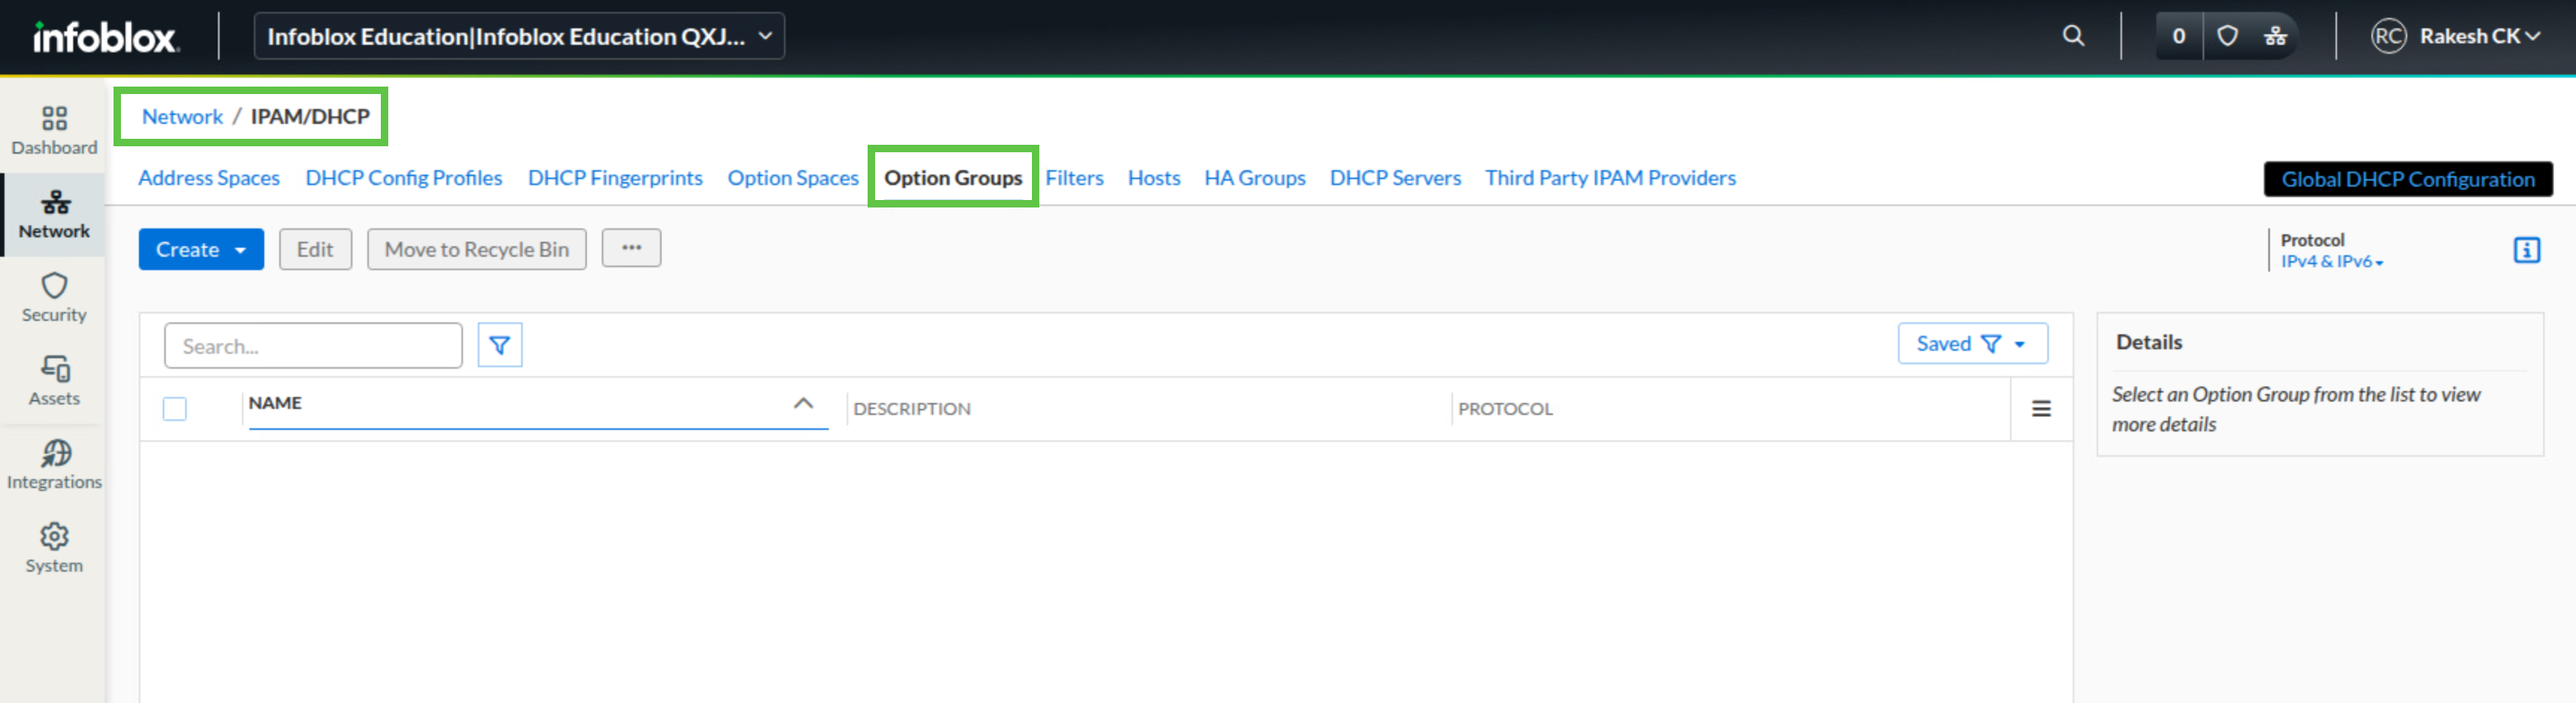This screenshot has height=703, width=2576.
Task: Select the Option Groups tab
Action: (x=953, y=178)
